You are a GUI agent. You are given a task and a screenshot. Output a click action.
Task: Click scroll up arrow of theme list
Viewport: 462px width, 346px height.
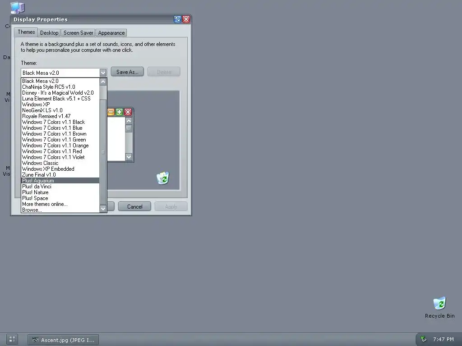pyautogui.click(x=103, y=82)
